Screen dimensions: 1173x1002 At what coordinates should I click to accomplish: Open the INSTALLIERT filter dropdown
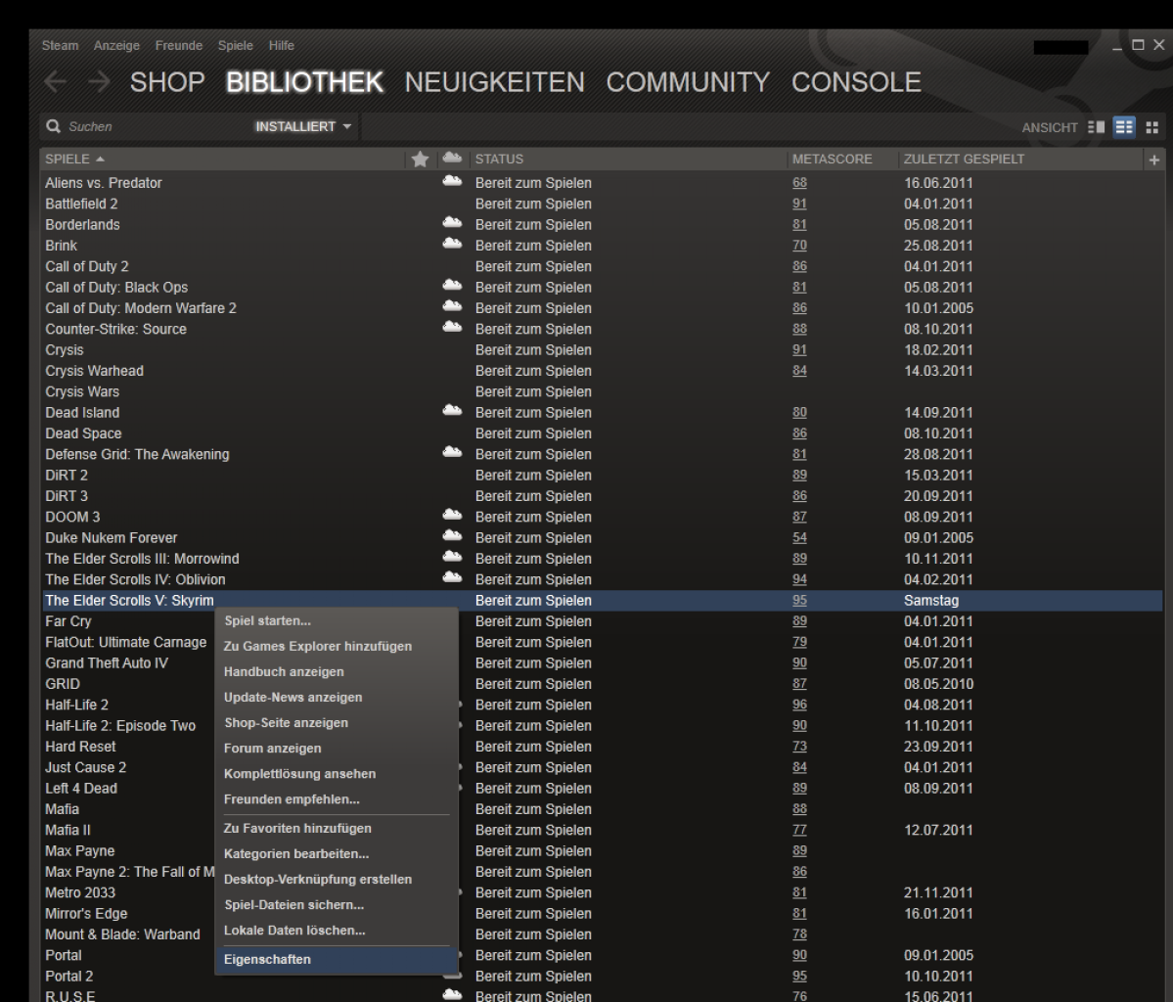[x=303, y=126]
